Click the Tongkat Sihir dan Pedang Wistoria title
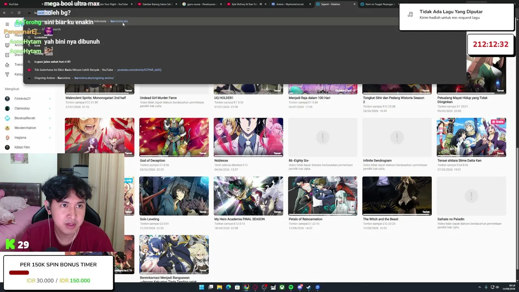The height and width of the screenshot is (292, 519). point(394,100)
